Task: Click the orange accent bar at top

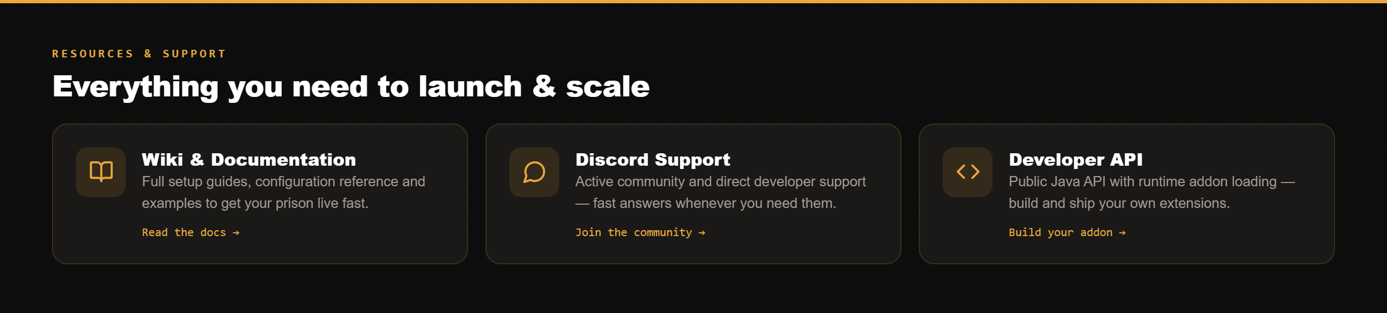Action: pos(693,2)
